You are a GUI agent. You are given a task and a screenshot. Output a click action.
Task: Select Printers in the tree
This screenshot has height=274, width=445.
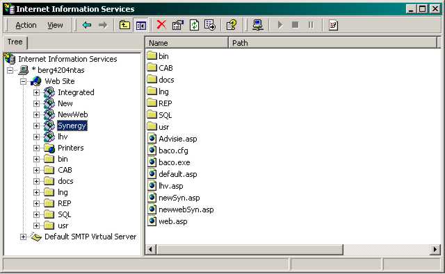[71, 148]
